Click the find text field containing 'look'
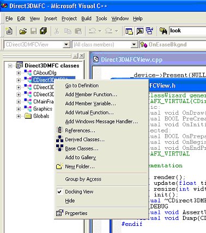This screenshot has height=233, width=206. click(x=187, y=31)
